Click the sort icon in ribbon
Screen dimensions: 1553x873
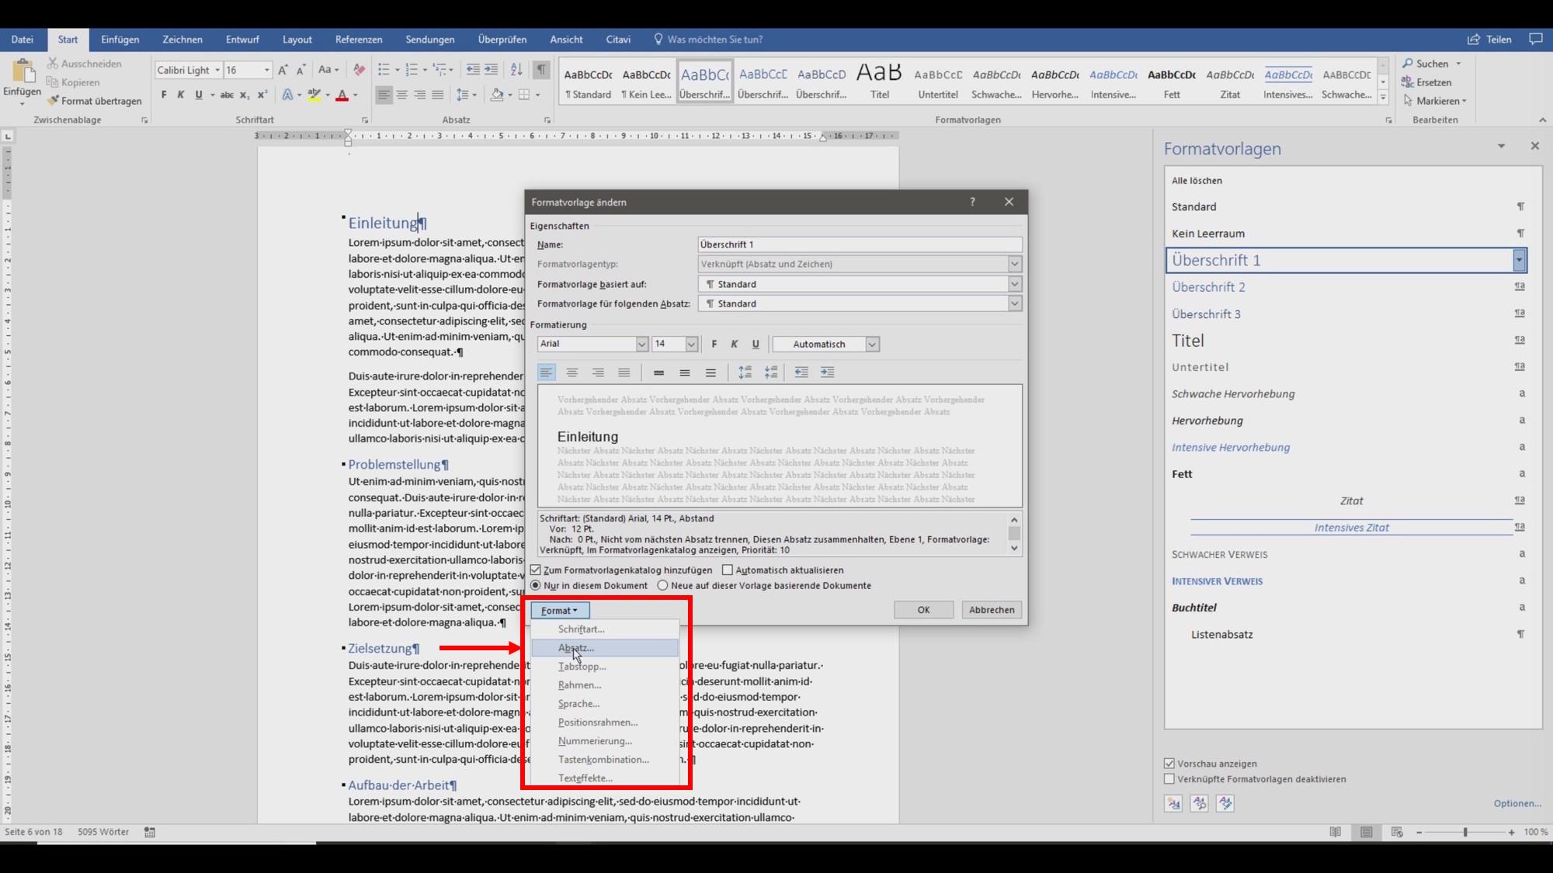[516, 70]
